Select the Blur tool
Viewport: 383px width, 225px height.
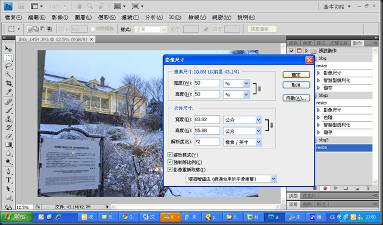tap(8, 153)
